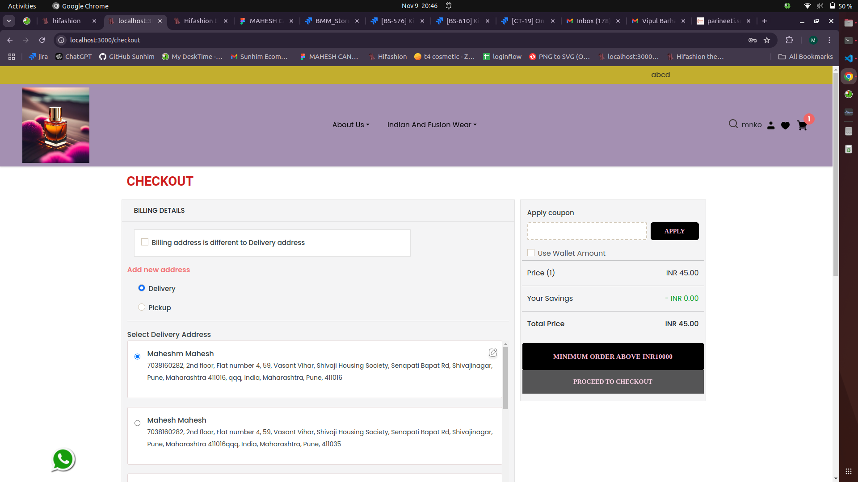Show applications grid in dock
This screenshot has height=482, width=858.
pos(849,471)
